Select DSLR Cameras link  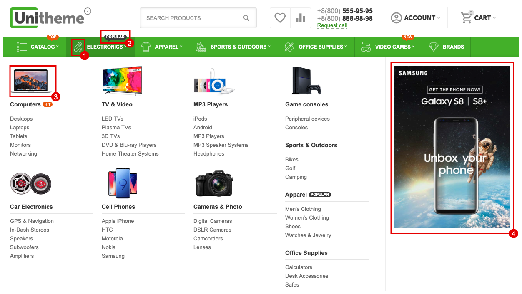click(213, 230)
